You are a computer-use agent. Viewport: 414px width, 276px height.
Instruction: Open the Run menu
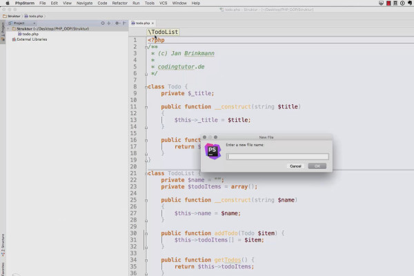click(136, 3)
